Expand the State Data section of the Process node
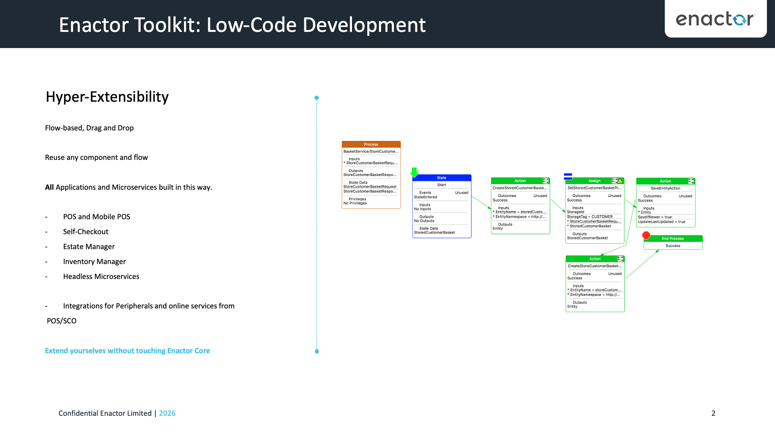 tap(357, 182)
